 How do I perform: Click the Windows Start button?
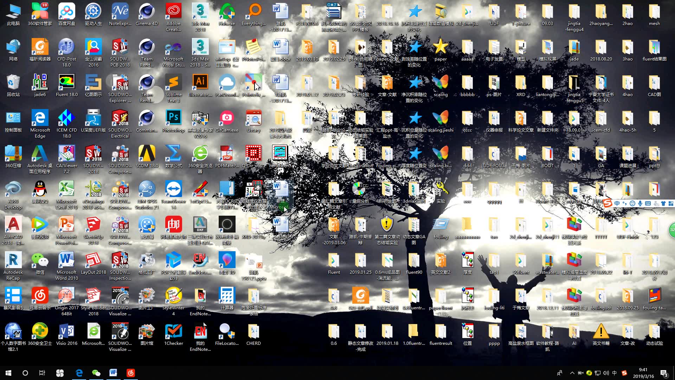(x=8, y=373)
